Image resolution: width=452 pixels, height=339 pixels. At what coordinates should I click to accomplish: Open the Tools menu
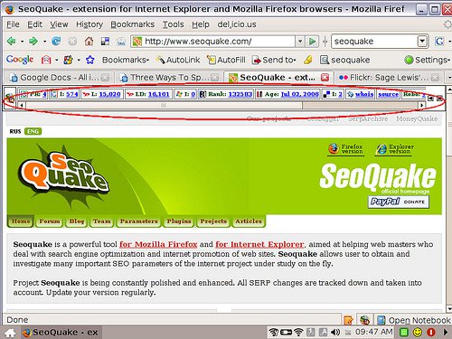click(x=173, y=24)
